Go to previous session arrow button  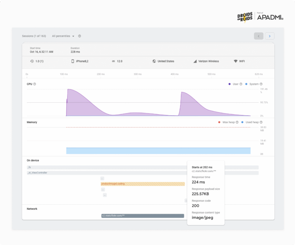click(x=259, y=36)
